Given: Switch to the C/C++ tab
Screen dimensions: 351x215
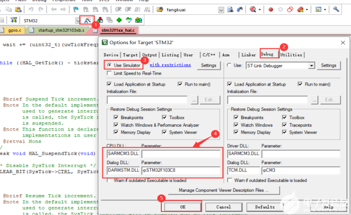Looking at the screenshot, I should pyautogui.click(x=209, y=55).
